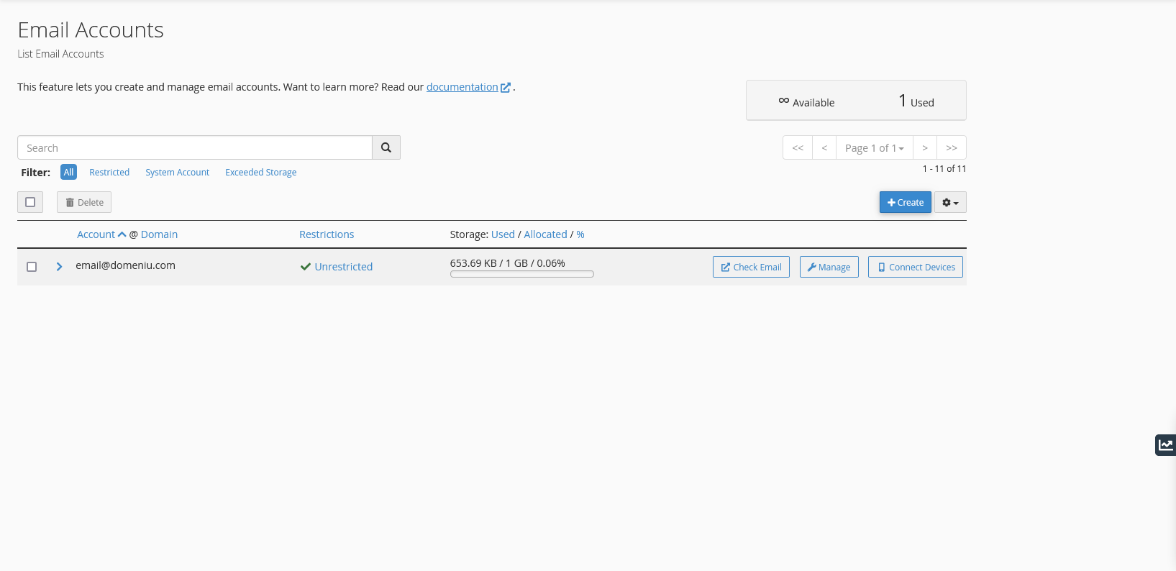Open the documentation link
Image resolution: width=1176 pixels, height=571 pixels.
(x=468, y=87)
